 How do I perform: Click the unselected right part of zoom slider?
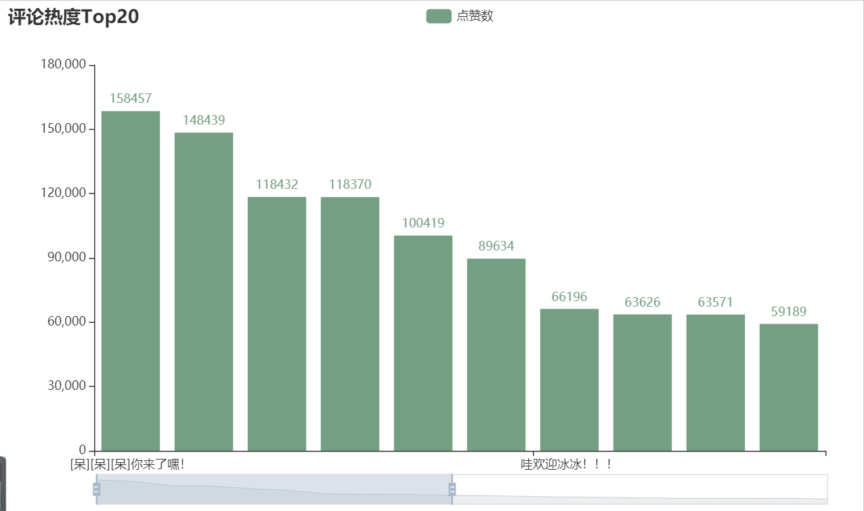pos(640,489)
